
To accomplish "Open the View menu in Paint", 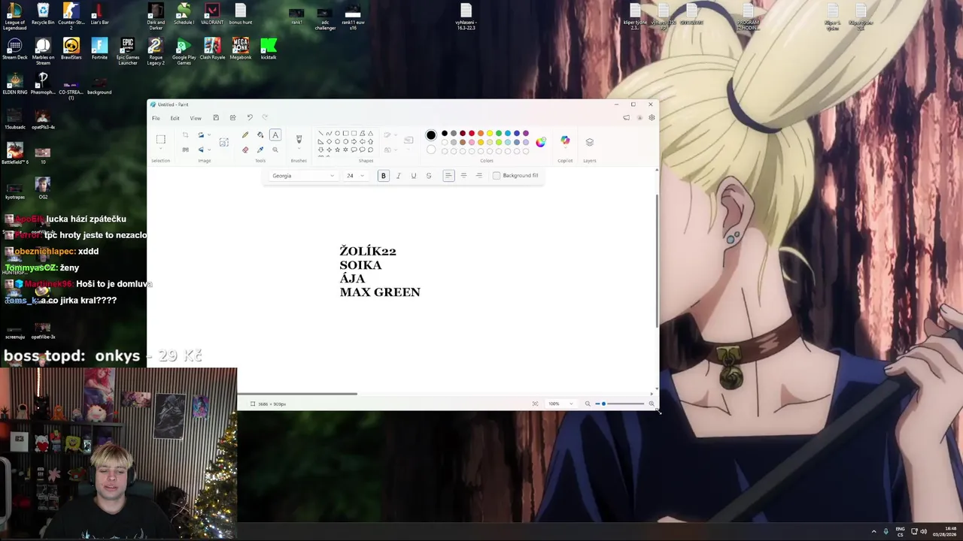I will pos(196,118).
